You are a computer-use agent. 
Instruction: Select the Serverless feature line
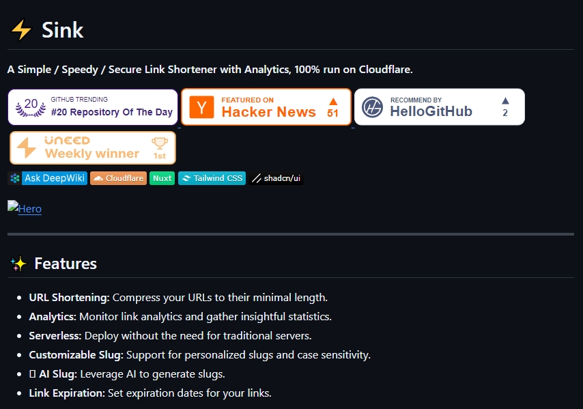[x=170, y=336]
